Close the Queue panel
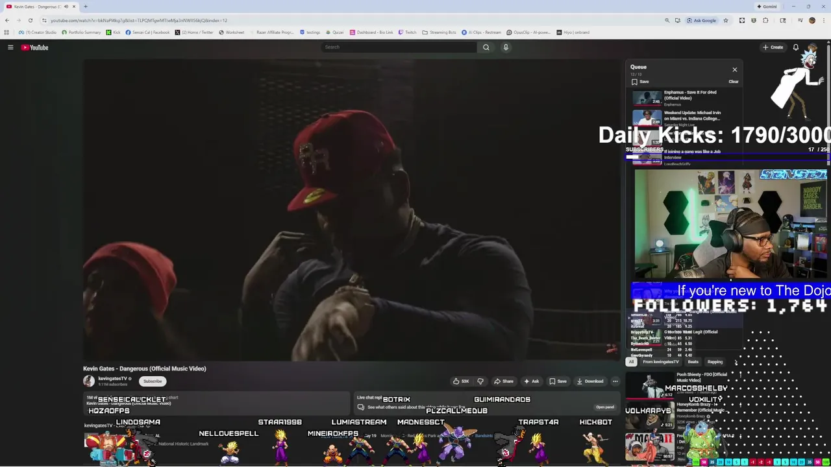Image resolution: width=831 pixels, height=467 pixels. click(734, 69)
